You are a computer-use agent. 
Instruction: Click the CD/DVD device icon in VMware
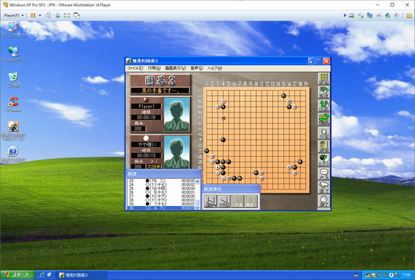click(x=361, y=16)
